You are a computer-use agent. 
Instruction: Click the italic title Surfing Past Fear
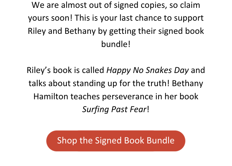[114, 109]
